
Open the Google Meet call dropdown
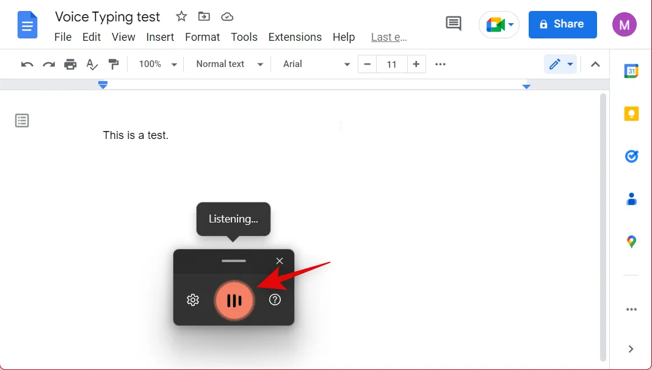pos(499,25)
